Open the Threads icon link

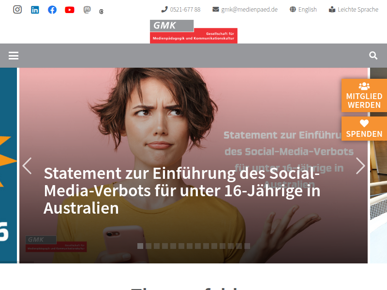click(101, 12)
